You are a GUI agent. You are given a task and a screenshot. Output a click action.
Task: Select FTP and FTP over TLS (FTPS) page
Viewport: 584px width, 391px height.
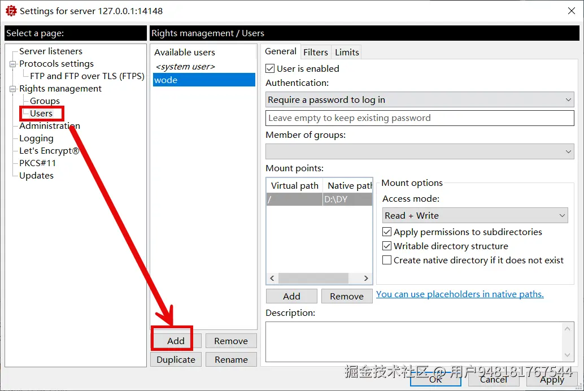(x=87, y=76)
